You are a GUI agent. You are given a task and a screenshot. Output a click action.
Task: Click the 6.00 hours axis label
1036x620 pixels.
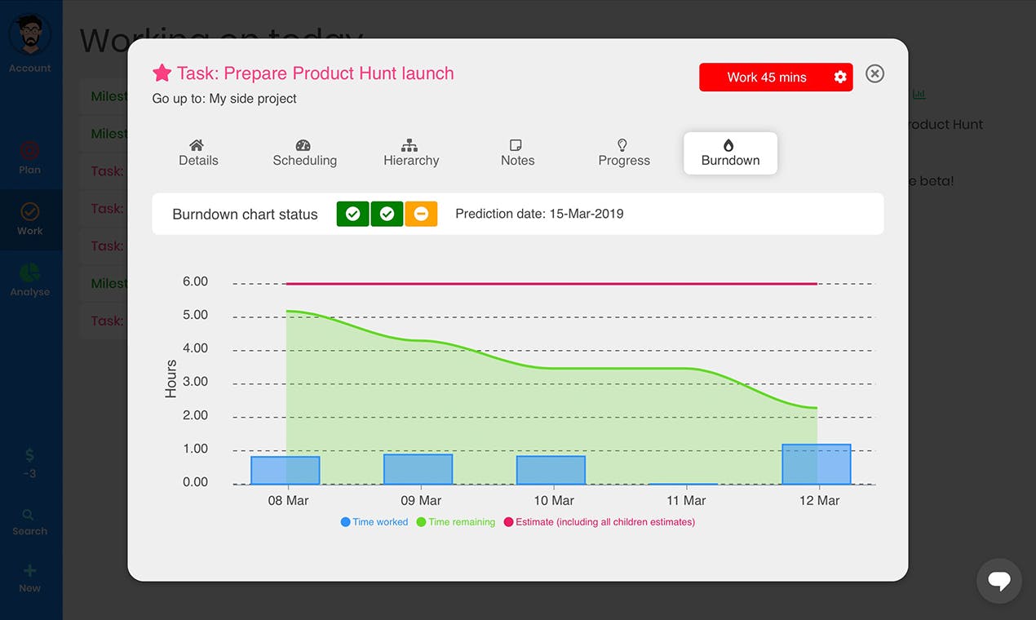(x=195, y=281)
